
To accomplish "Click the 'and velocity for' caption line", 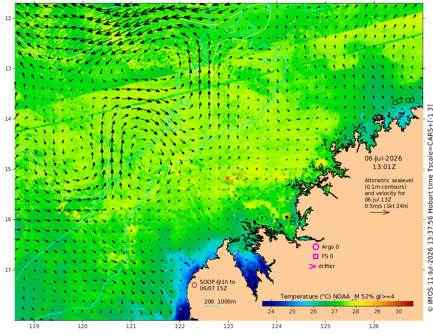I will coord(385,193).
